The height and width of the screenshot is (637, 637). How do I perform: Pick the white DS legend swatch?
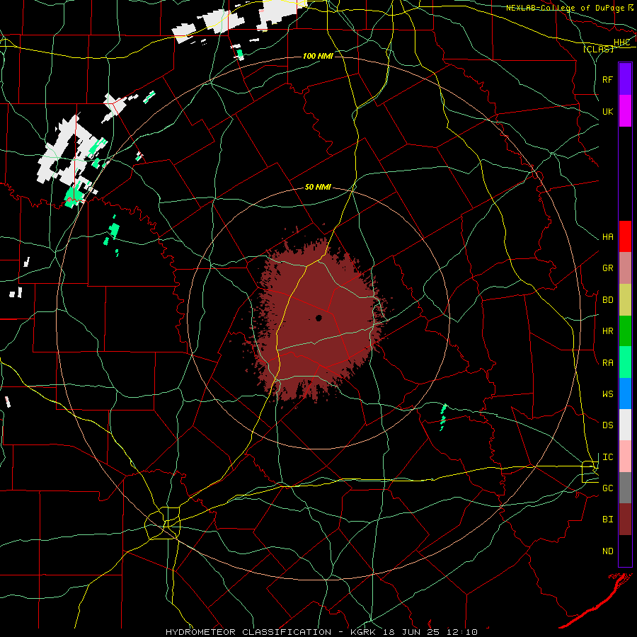pos(625,425)
